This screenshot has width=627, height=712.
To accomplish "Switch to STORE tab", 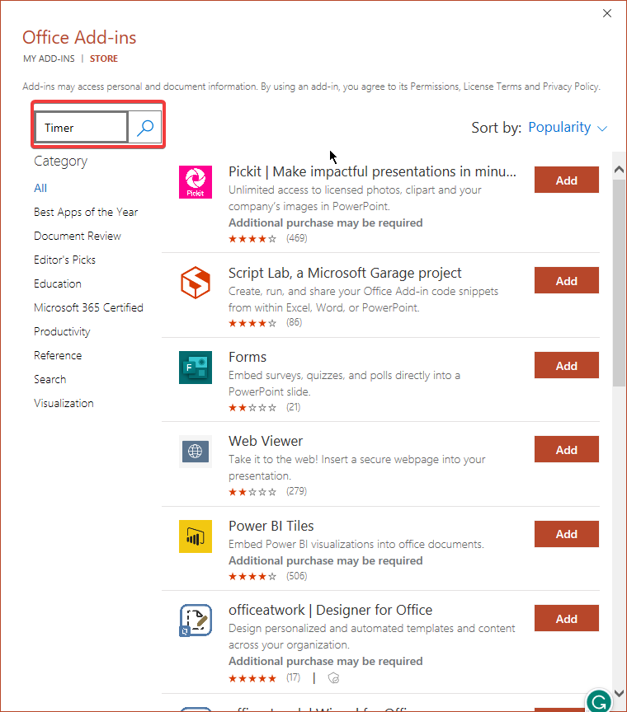I will tap(104, 59).
